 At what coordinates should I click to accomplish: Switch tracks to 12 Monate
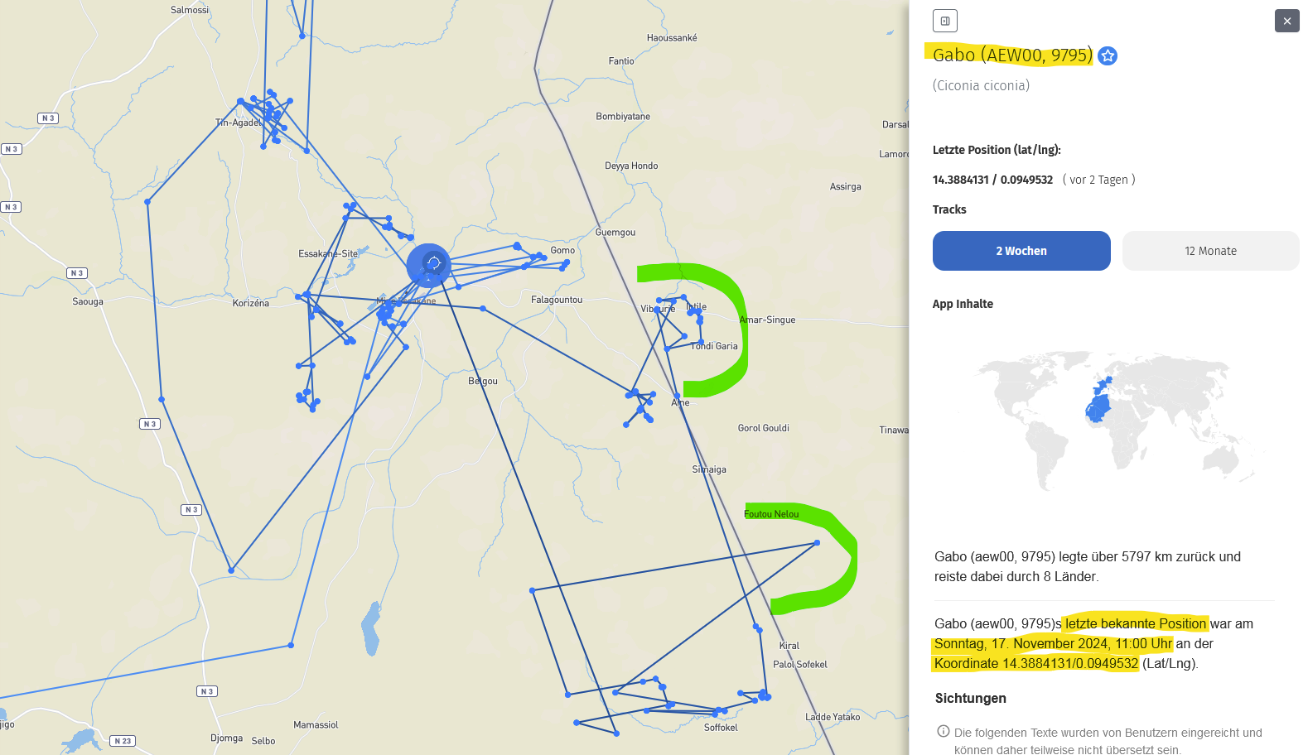point(1209,251)
